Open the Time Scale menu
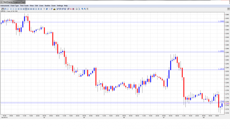The image size is (230, 129). (24, 5)
